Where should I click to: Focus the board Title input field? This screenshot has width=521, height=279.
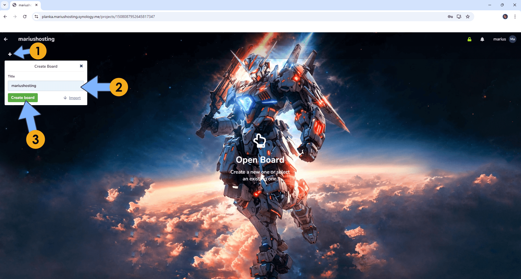pyautogui.click(x=46, y=86)
